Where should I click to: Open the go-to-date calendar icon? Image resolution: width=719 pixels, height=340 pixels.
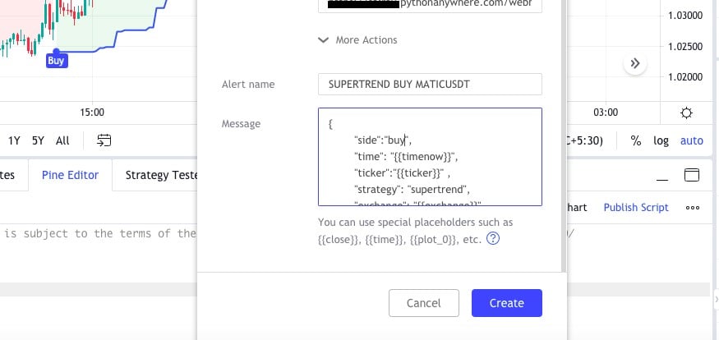pos(104,140)
